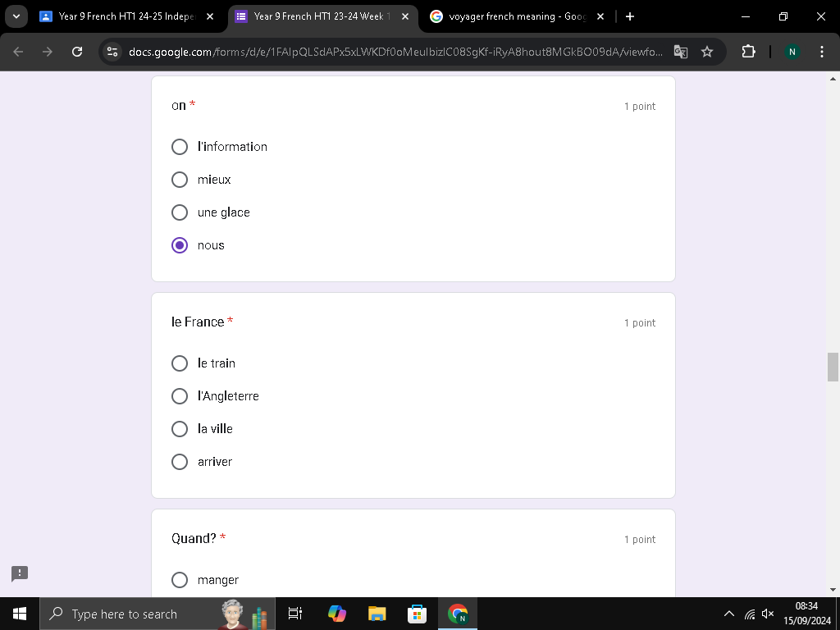Screen dimensions: 840x630
Task: Go forward in browser history
Action: pos(48,52)
